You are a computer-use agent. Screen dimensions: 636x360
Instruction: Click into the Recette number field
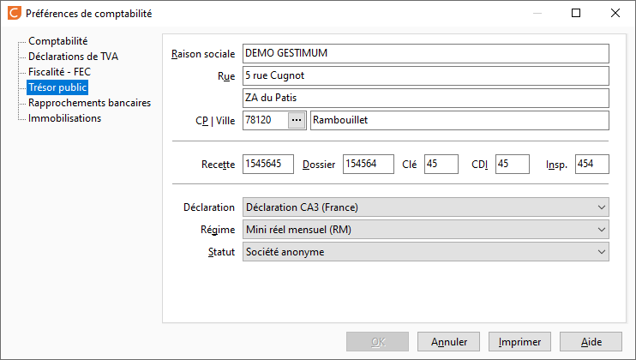268,165
